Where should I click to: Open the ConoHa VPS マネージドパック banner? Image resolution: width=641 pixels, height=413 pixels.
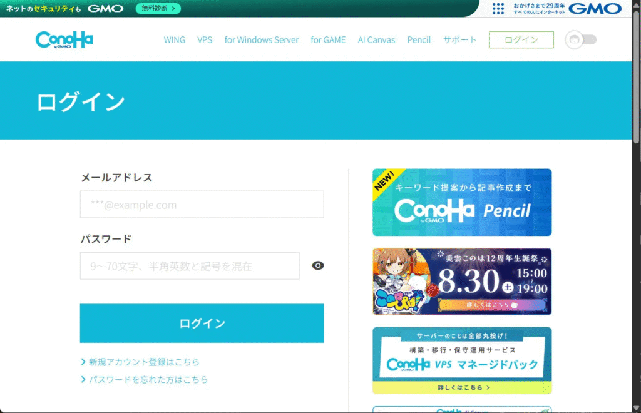[x=462, y=360]
